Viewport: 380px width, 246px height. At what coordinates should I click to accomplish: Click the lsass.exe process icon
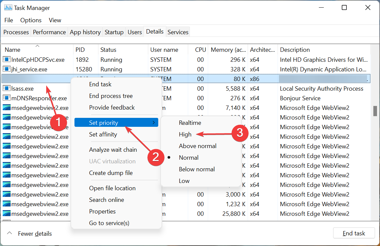[7, 89]
